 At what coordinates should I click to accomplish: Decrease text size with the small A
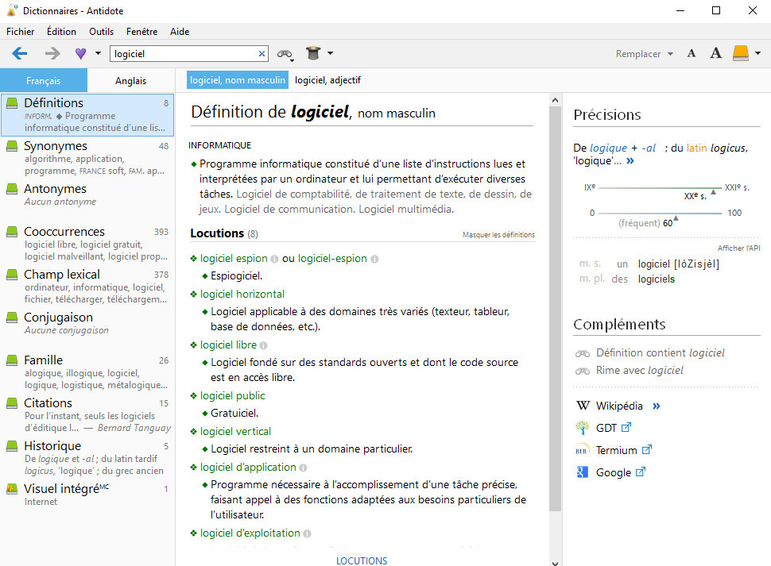692,53
